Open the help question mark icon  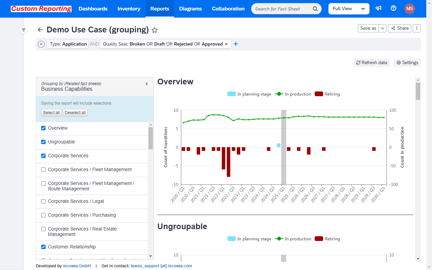tap(394, 8)
